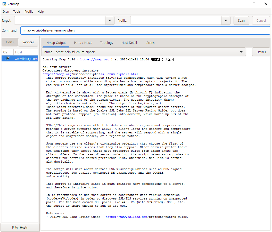Viewport: 272px width, 232px height.
Task: Click the Details button
Action: click(261, 52)
